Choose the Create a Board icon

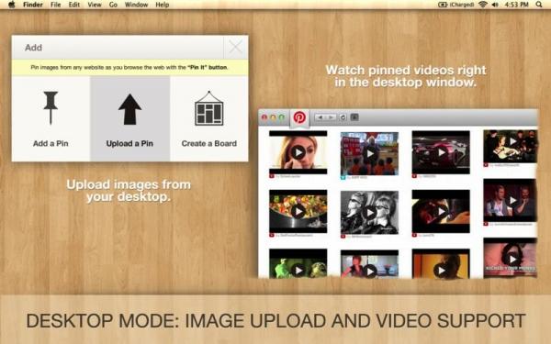[209, 108]
